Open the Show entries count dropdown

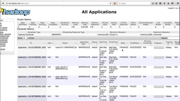point(25,38)
